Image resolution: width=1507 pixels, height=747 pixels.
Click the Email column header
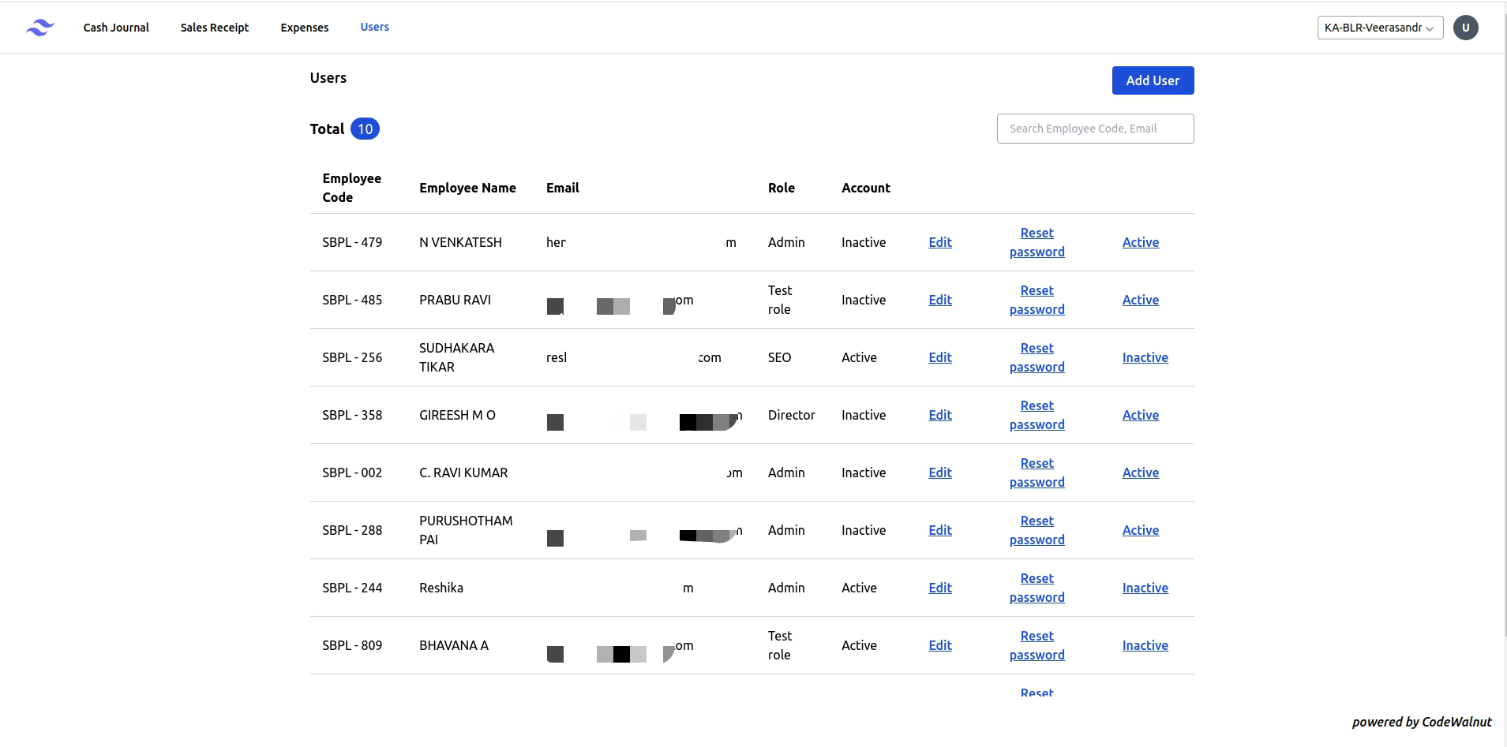(x=563, y=188)
